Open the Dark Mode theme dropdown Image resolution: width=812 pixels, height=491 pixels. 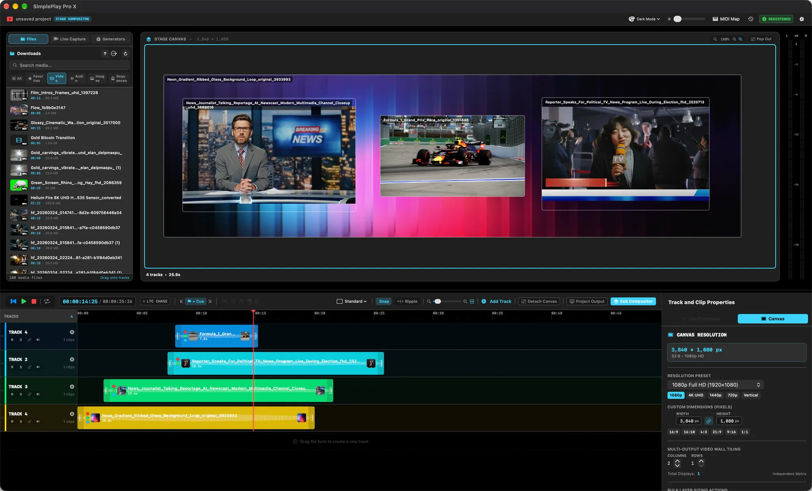644,19
